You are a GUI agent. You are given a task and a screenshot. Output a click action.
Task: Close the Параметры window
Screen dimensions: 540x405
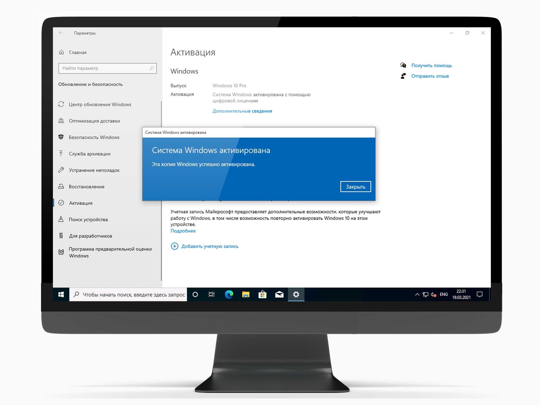coord(483,33)
